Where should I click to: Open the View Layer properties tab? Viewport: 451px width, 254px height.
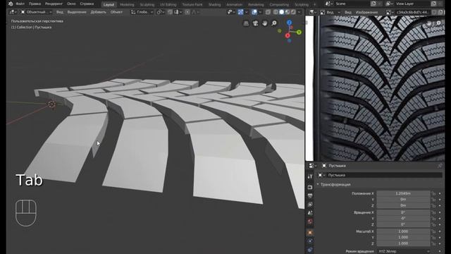tap(310, 205)
